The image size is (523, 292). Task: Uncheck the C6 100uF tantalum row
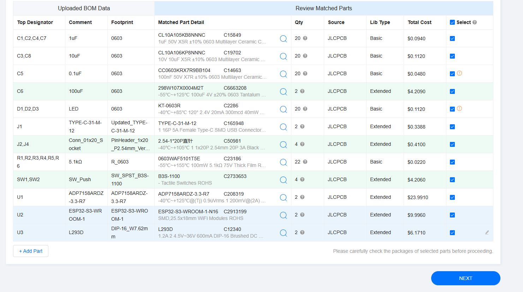tap(452, 91)
